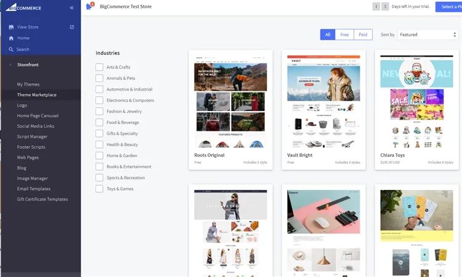Check the Books & Entertainment checkbox
Image resolution: width=462 pixels, height=277 pixels.
99,167
